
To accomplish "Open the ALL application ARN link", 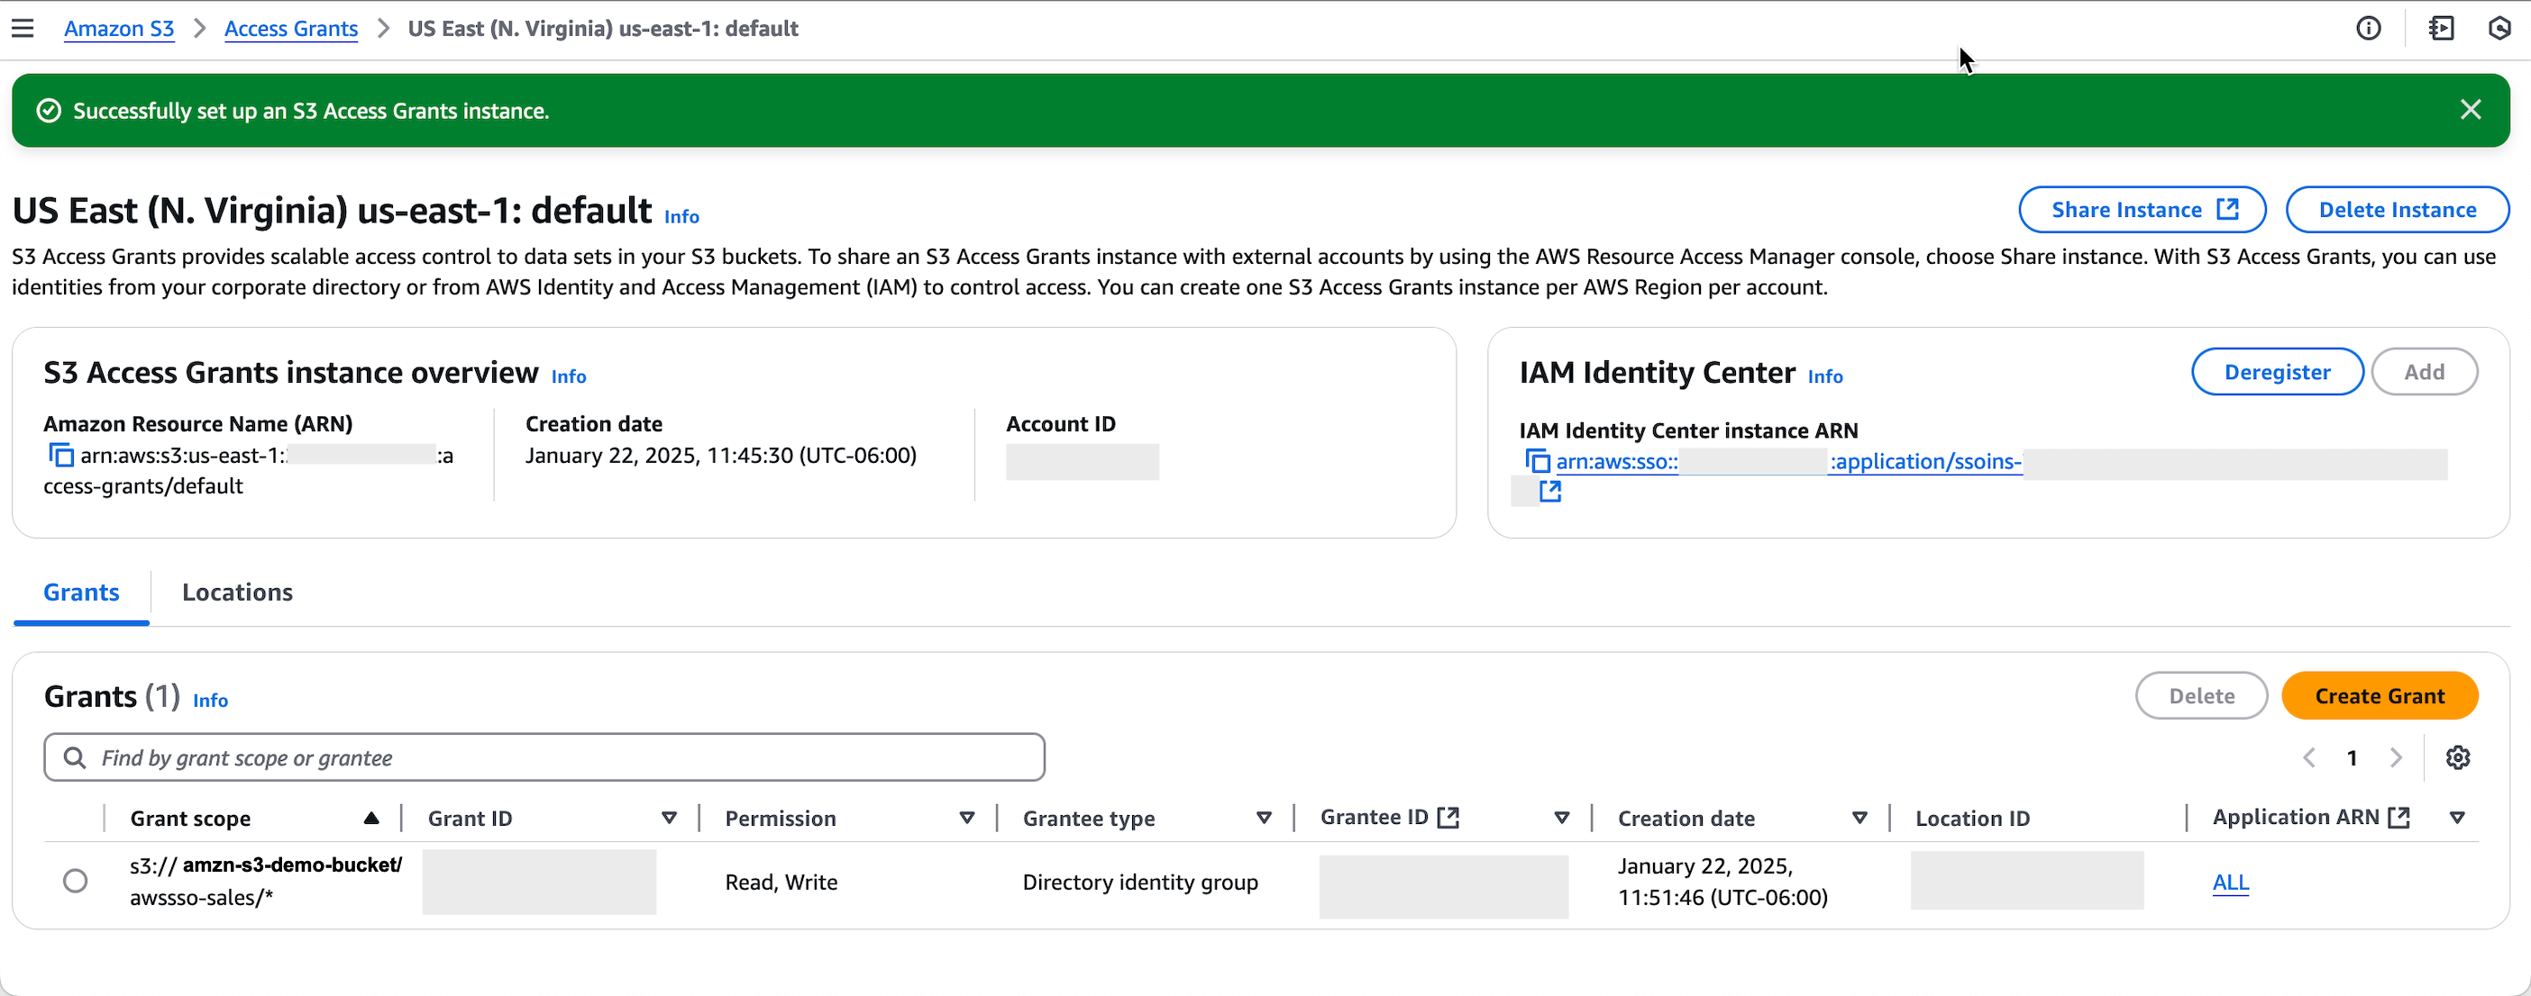I will click(x=2229, y=883).
